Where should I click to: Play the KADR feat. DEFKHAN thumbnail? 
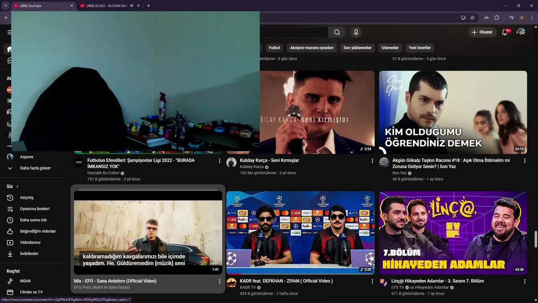[x=301, y=233]
